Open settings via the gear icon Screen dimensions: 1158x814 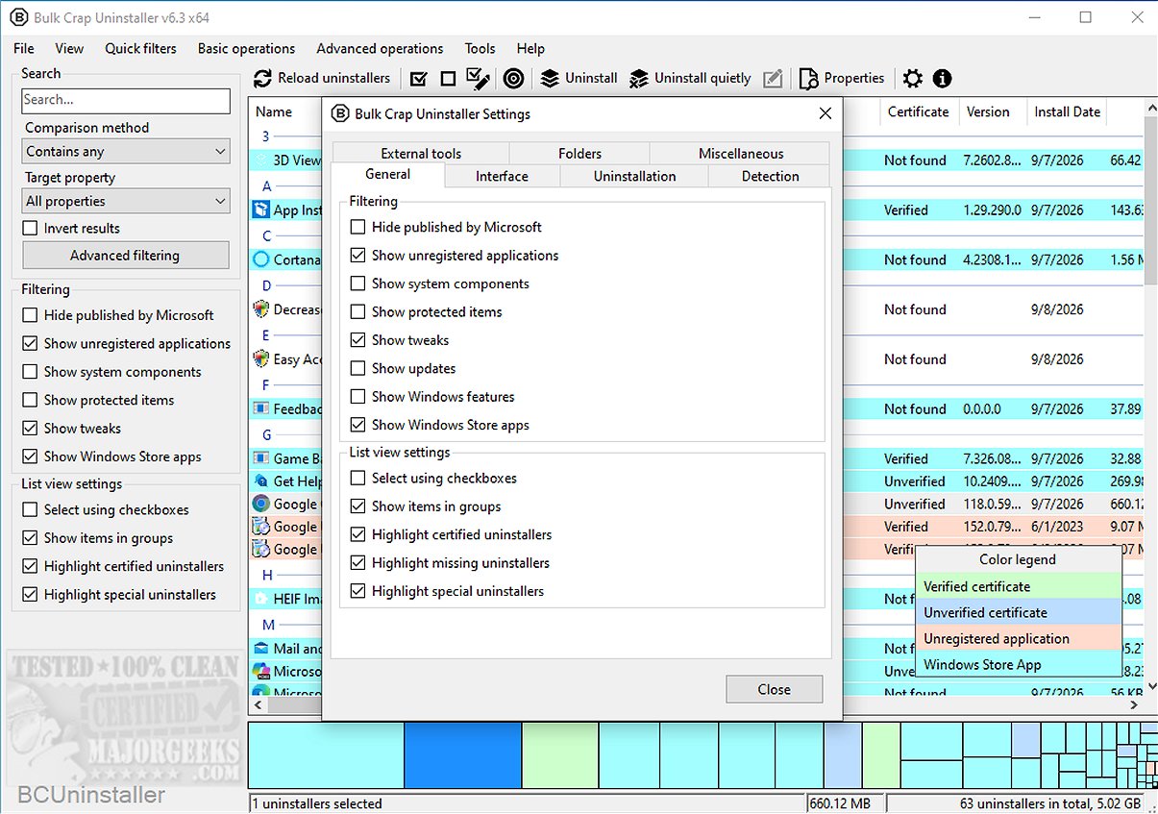(x=913, y=79)
